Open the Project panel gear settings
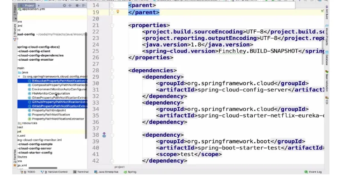The width and height of the screenshot is (358, 182). (77, 5)
